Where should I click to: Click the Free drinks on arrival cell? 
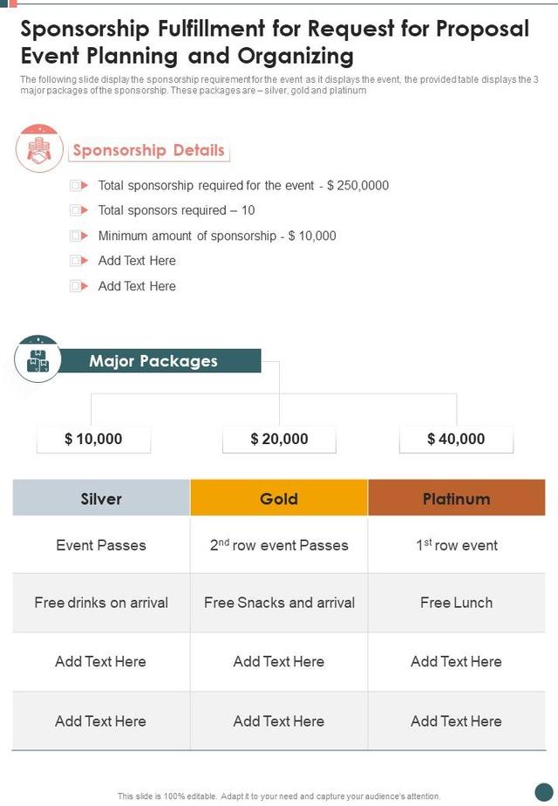101,603
